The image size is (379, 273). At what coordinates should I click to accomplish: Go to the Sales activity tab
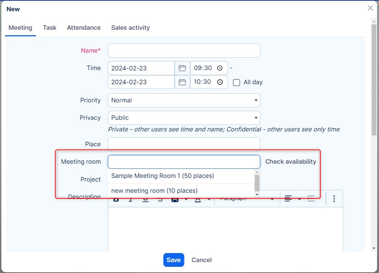click(130, 28)
